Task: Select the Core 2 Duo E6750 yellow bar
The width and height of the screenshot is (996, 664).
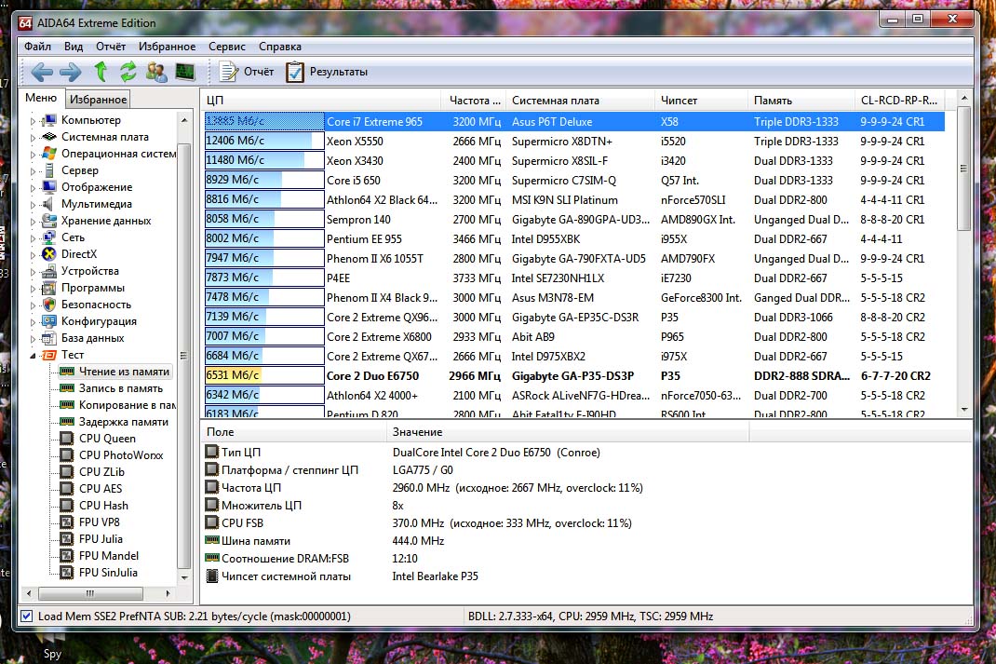Action: pyautogui.click(x=234, y=375)
